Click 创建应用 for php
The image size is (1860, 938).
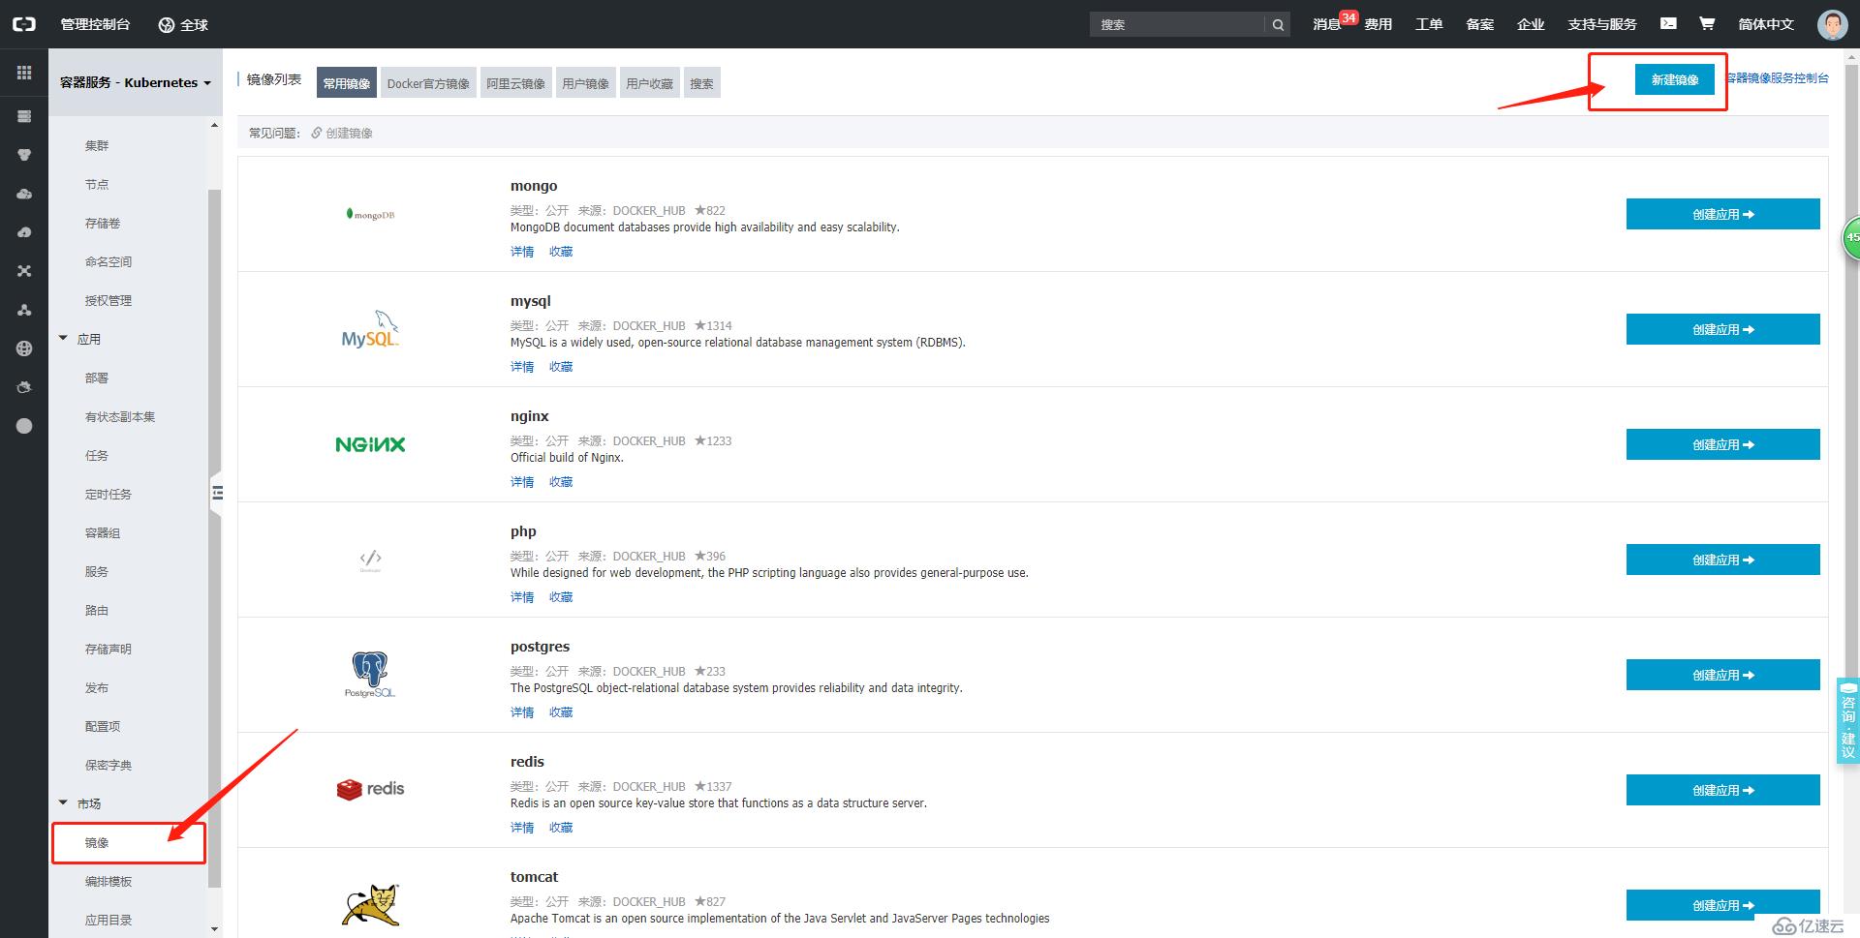1722,560
